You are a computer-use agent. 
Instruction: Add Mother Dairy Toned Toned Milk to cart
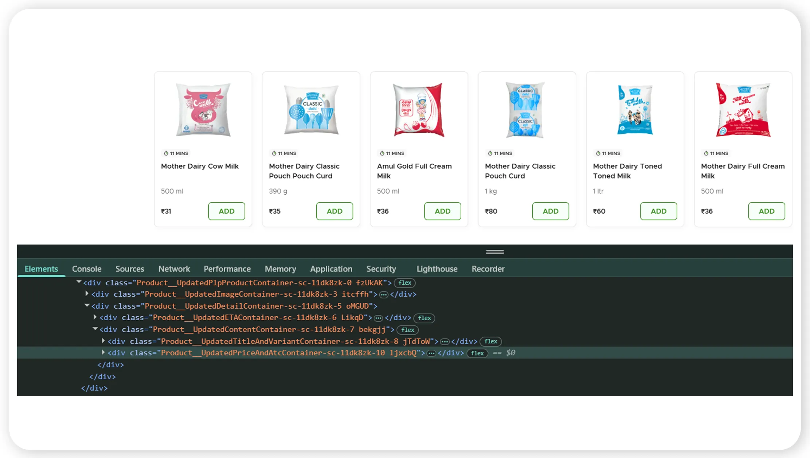pyautogui.click(x=658, y=211)
